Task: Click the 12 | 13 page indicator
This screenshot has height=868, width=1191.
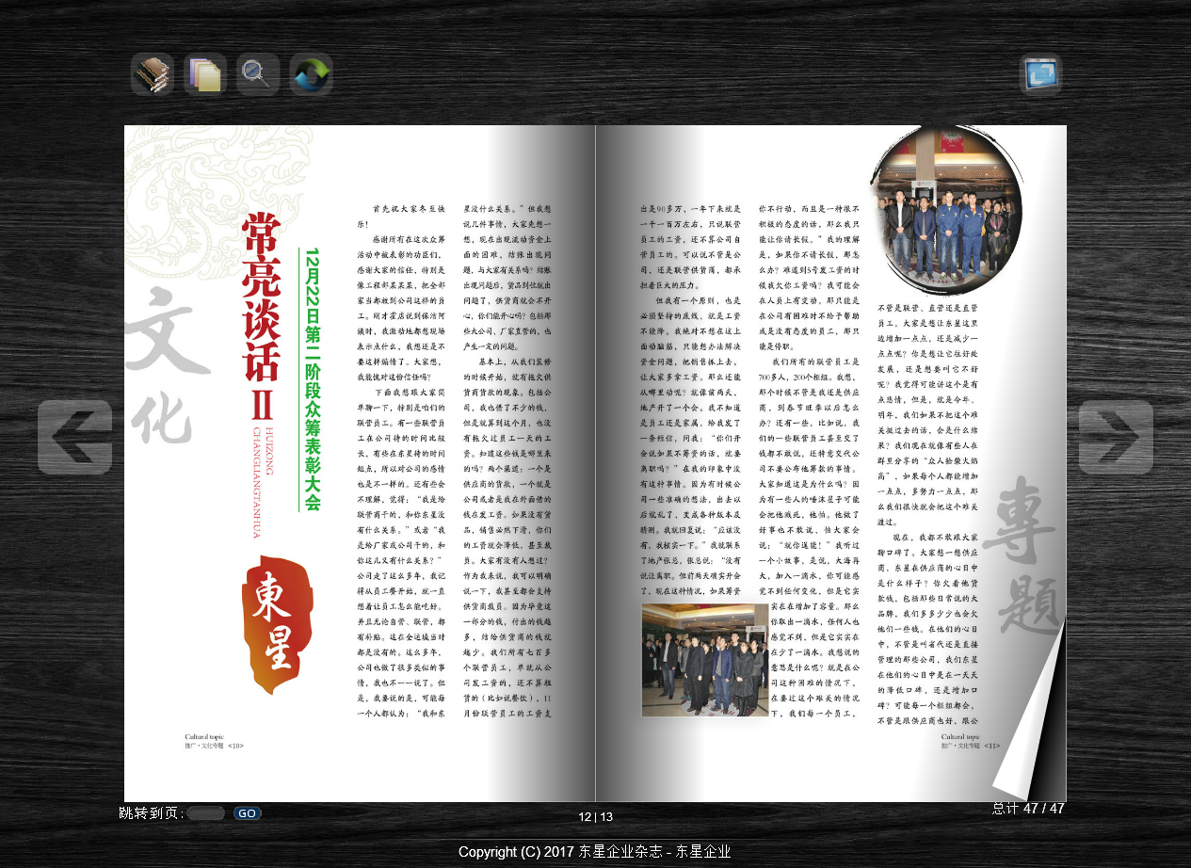Action: pos(596,817)
